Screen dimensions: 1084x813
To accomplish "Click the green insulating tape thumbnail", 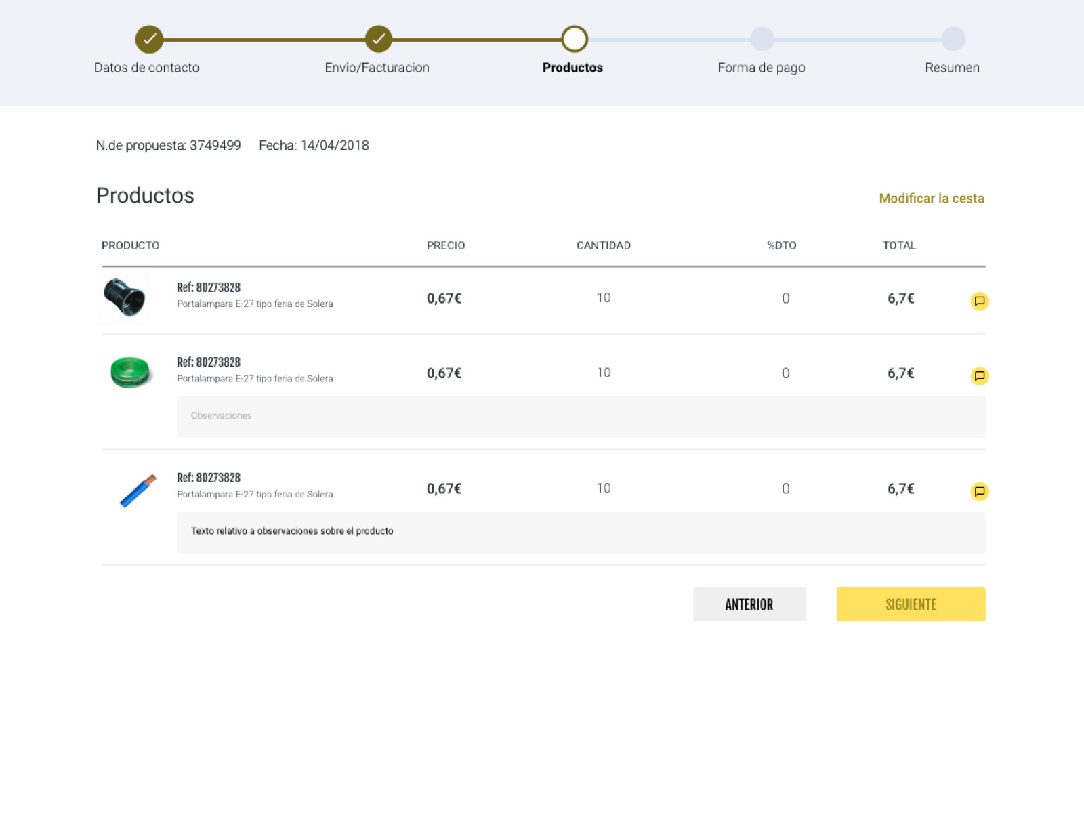I will (x=127, y=373).
